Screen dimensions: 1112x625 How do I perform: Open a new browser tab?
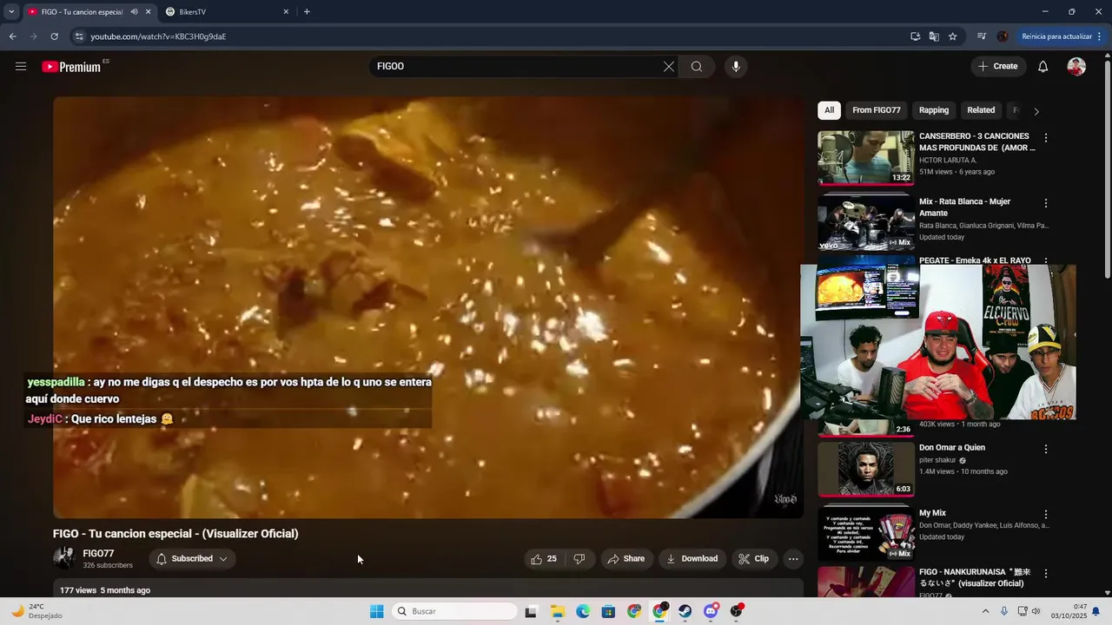307,11
